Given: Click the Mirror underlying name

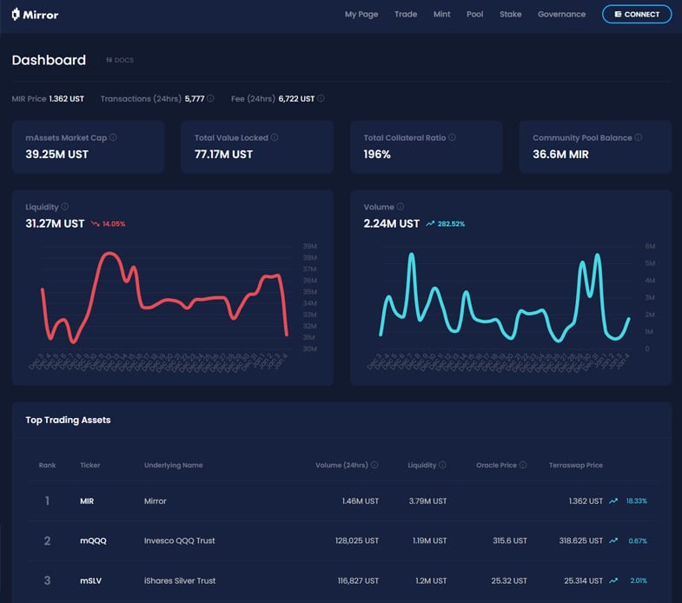Looking at the screenshot, I should pos(156,500).
